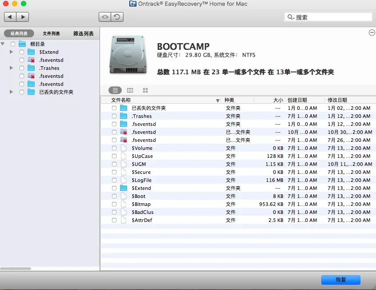Viewport: 376px width, 290px height.
Task: Select the $BadClus file name
Action: pos(143,212)
